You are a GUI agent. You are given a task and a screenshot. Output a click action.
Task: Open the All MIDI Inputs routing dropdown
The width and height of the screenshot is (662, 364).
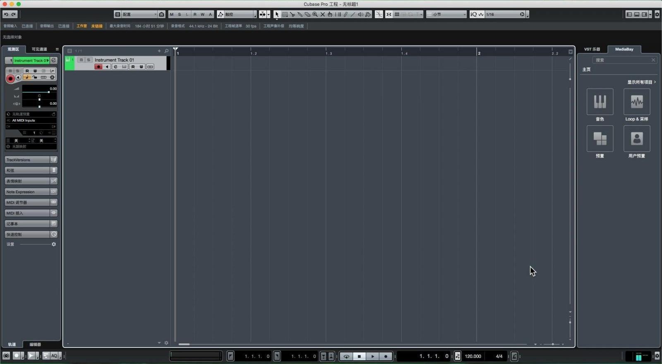point(31,120)
